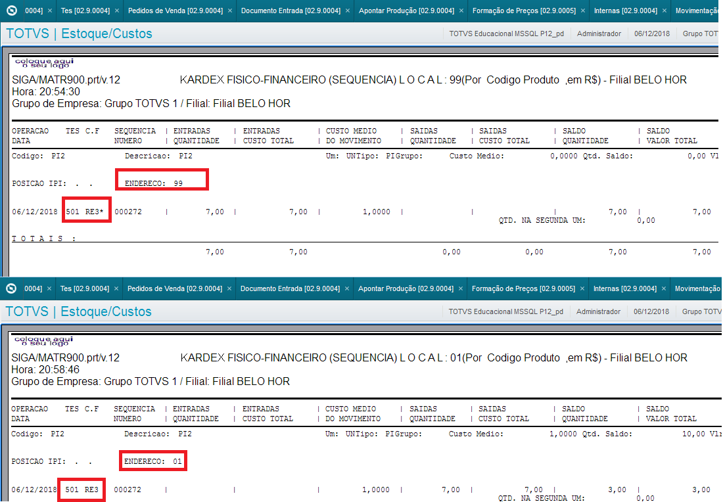Click the 'SIGA/MATR900.prt/v.12' title in the LOCAL 01 report

pos(66,357)
